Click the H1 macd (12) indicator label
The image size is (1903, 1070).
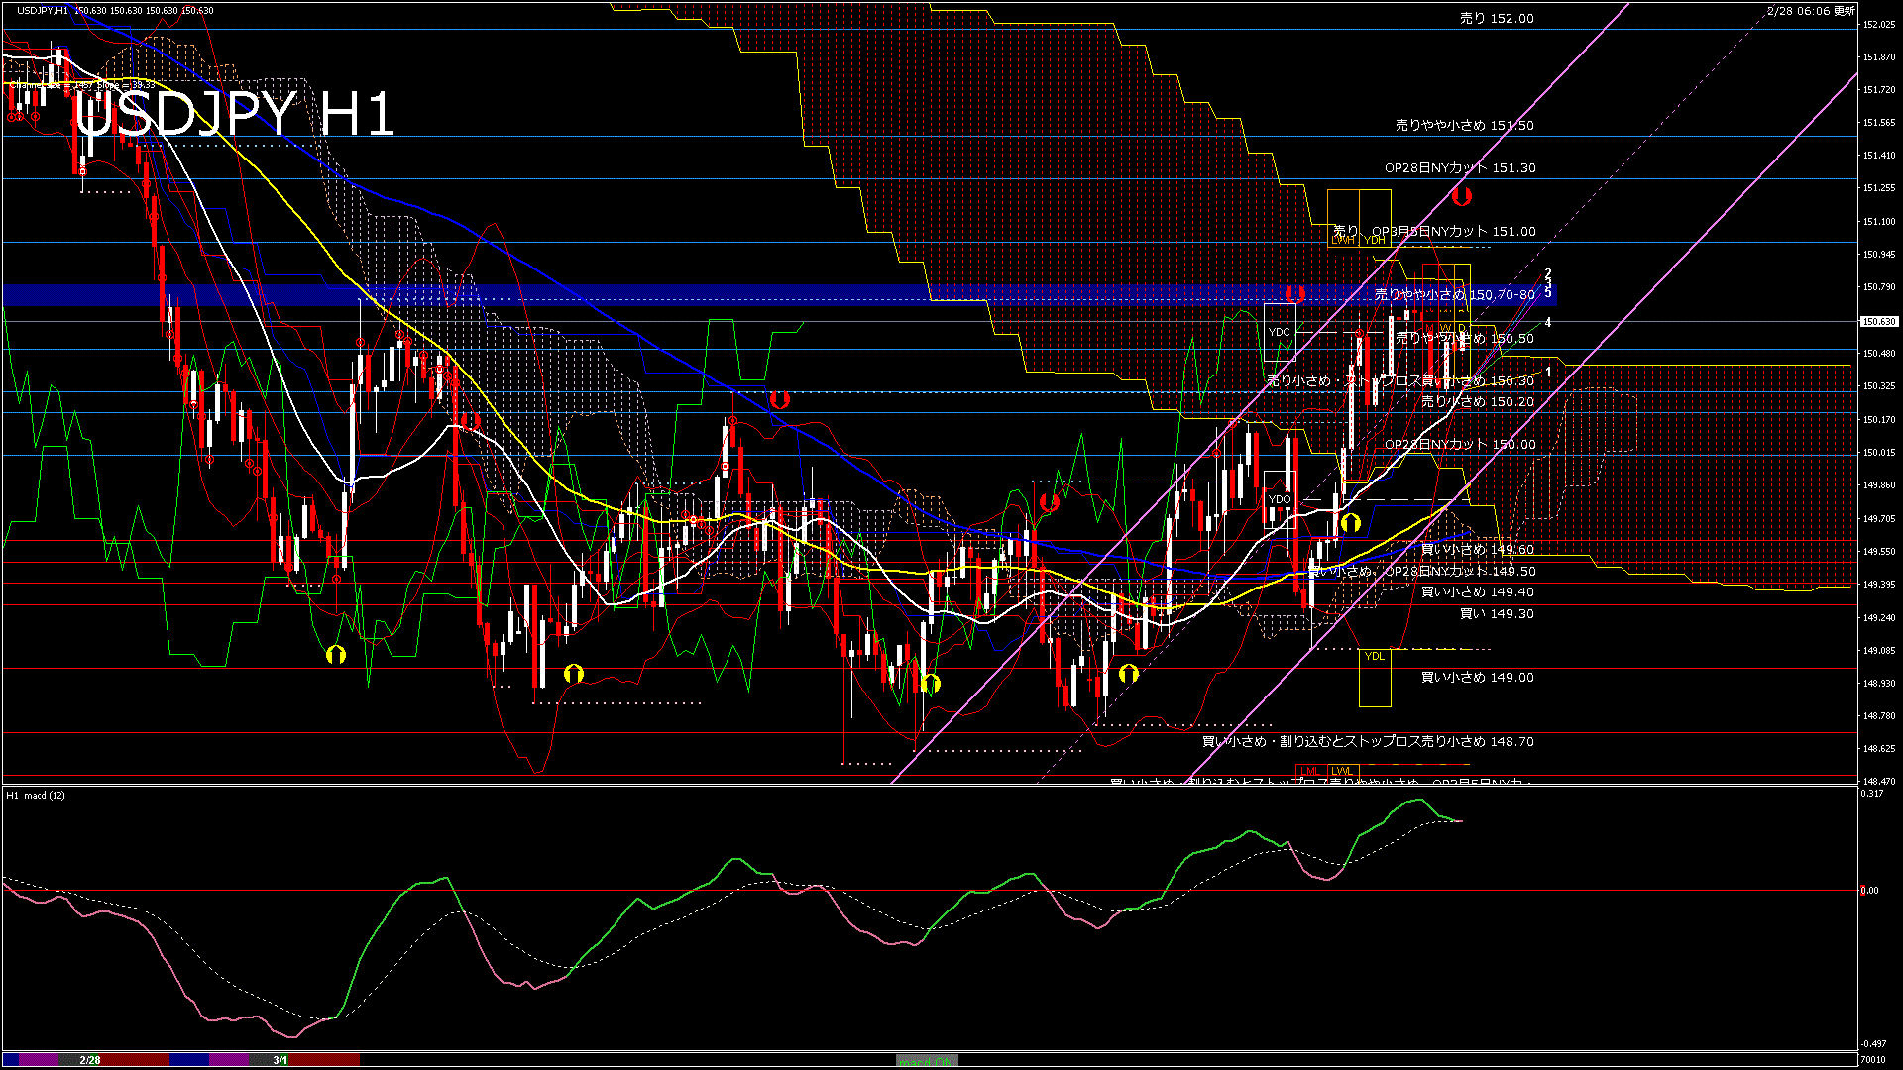pos(36,795)
